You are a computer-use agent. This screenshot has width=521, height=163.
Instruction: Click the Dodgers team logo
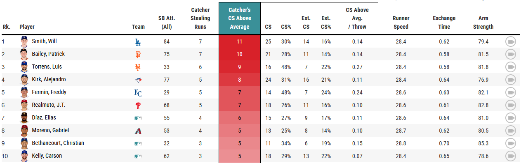138,42
